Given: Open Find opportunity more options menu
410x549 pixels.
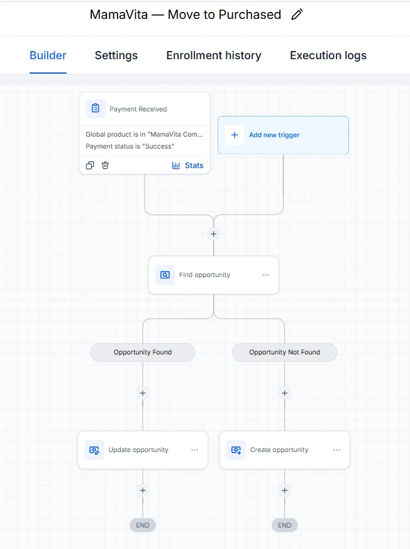Looking at the screenshot, I should (266, 275).
